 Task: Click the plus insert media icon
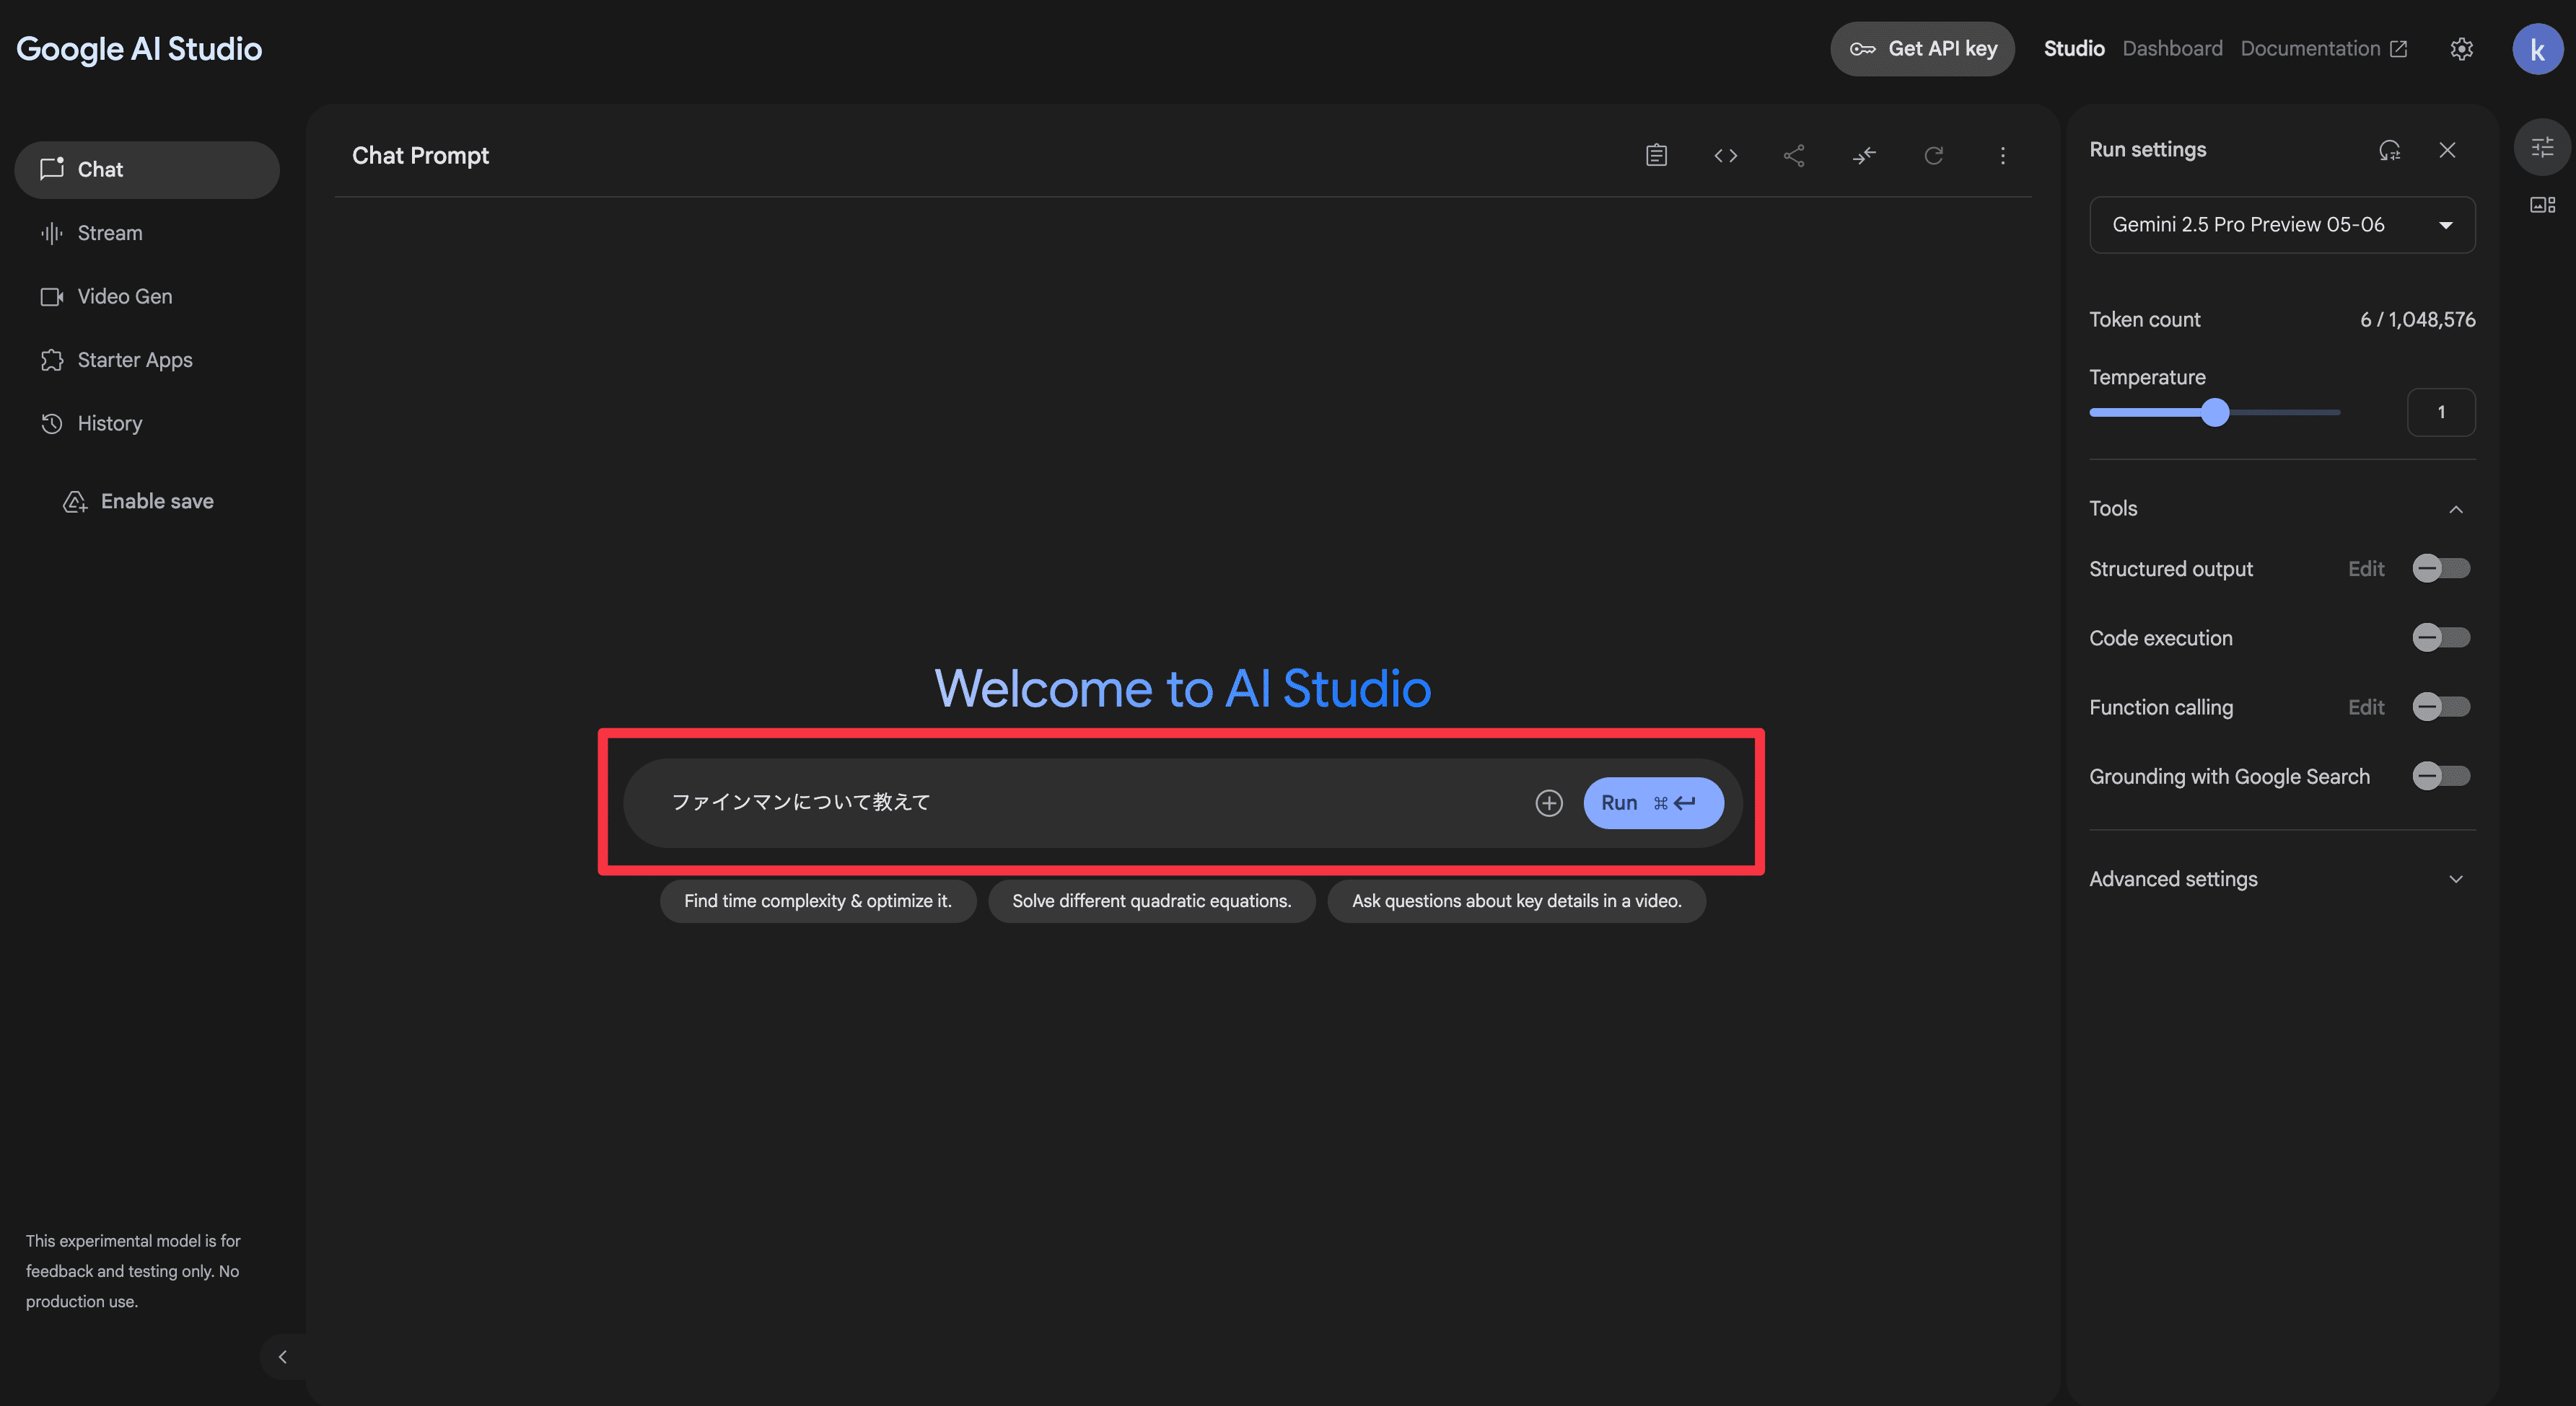pos(1548,803)
